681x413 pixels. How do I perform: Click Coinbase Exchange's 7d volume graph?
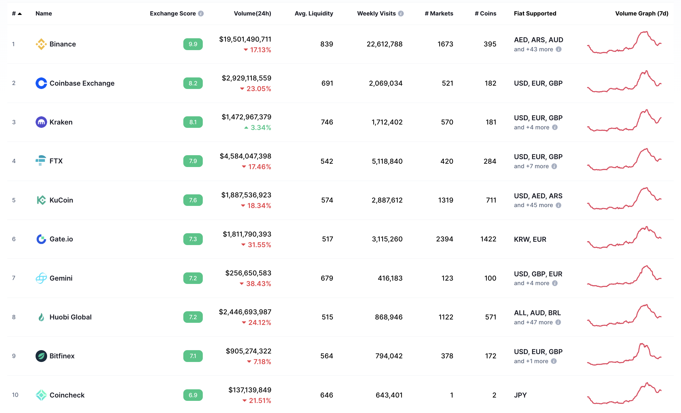pyautogui.click(x=624, y=81)
